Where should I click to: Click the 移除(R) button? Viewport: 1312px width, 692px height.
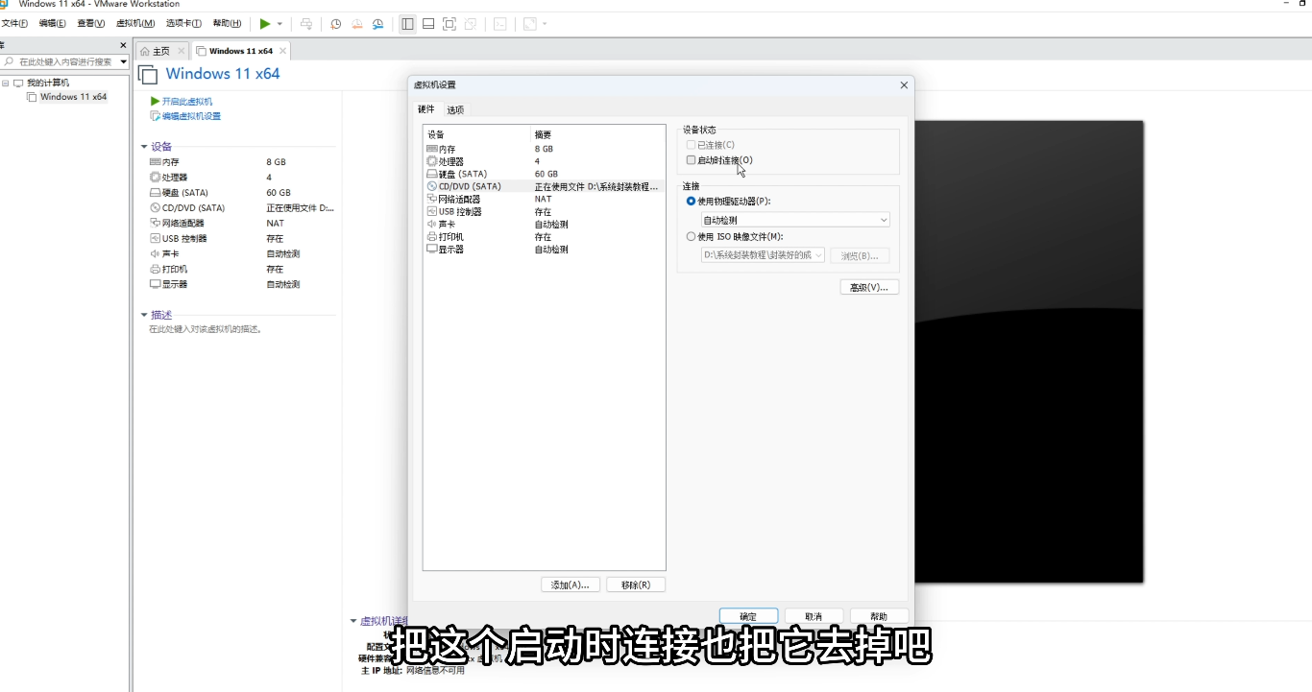tap(636, 585)
